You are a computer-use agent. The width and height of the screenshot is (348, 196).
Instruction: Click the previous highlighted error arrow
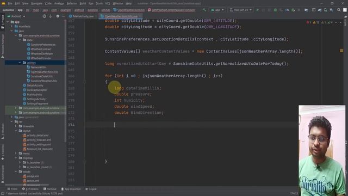(336, 22)
